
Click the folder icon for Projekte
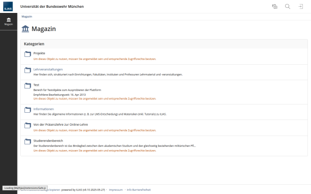(27, 54)
